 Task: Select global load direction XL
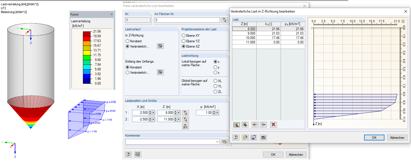pos(215,81)
